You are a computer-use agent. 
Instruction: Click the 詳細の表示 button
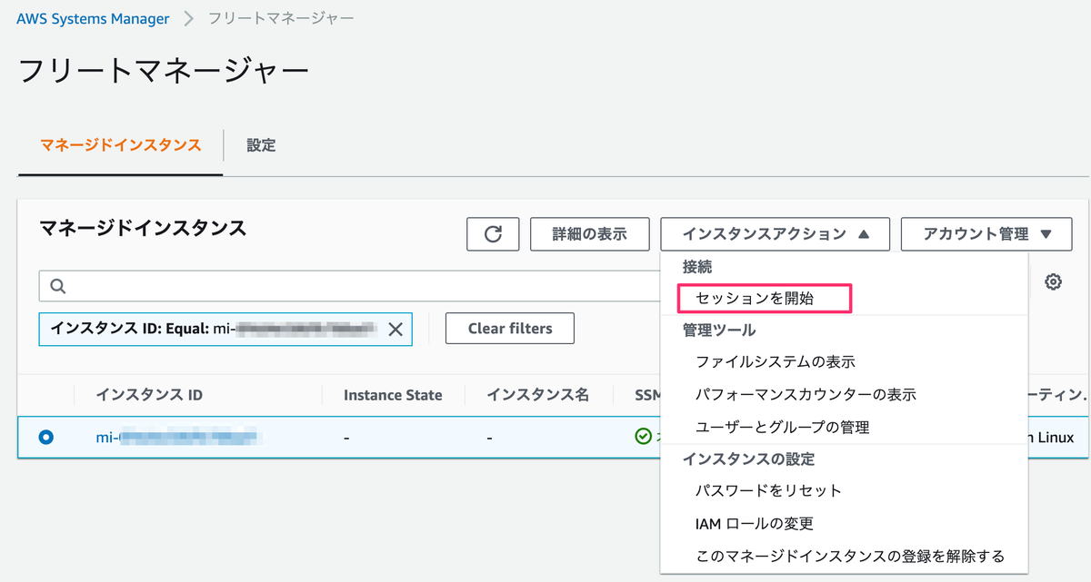coord(589,234)
